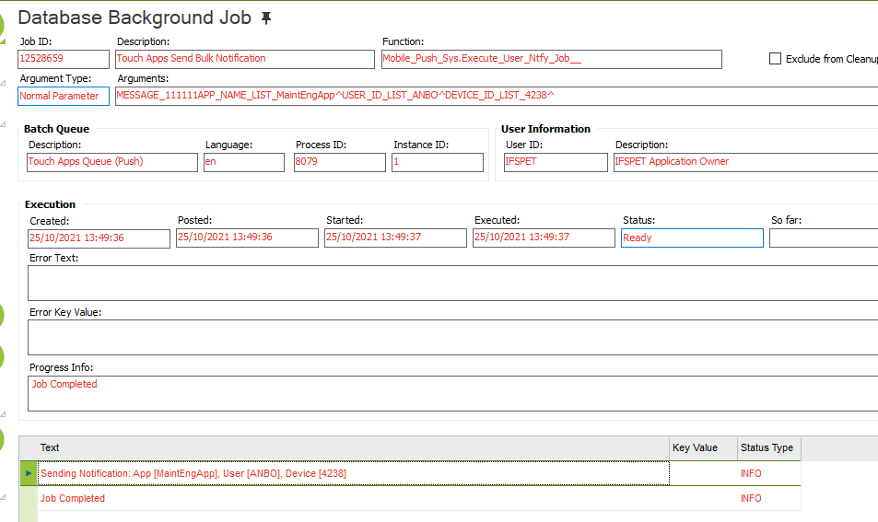Click the Arguments field starting with MESSAGE_111111
The width and height of the screenshot is (878, 522).
click(x=497, y=96)
